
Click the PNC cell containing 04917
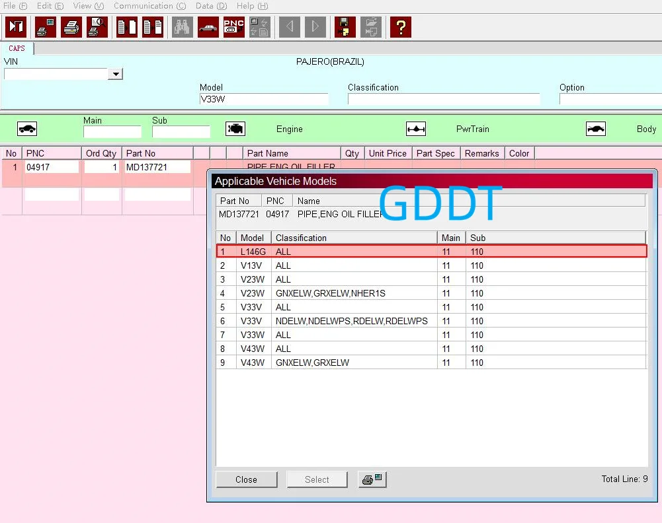coord(52,167)
